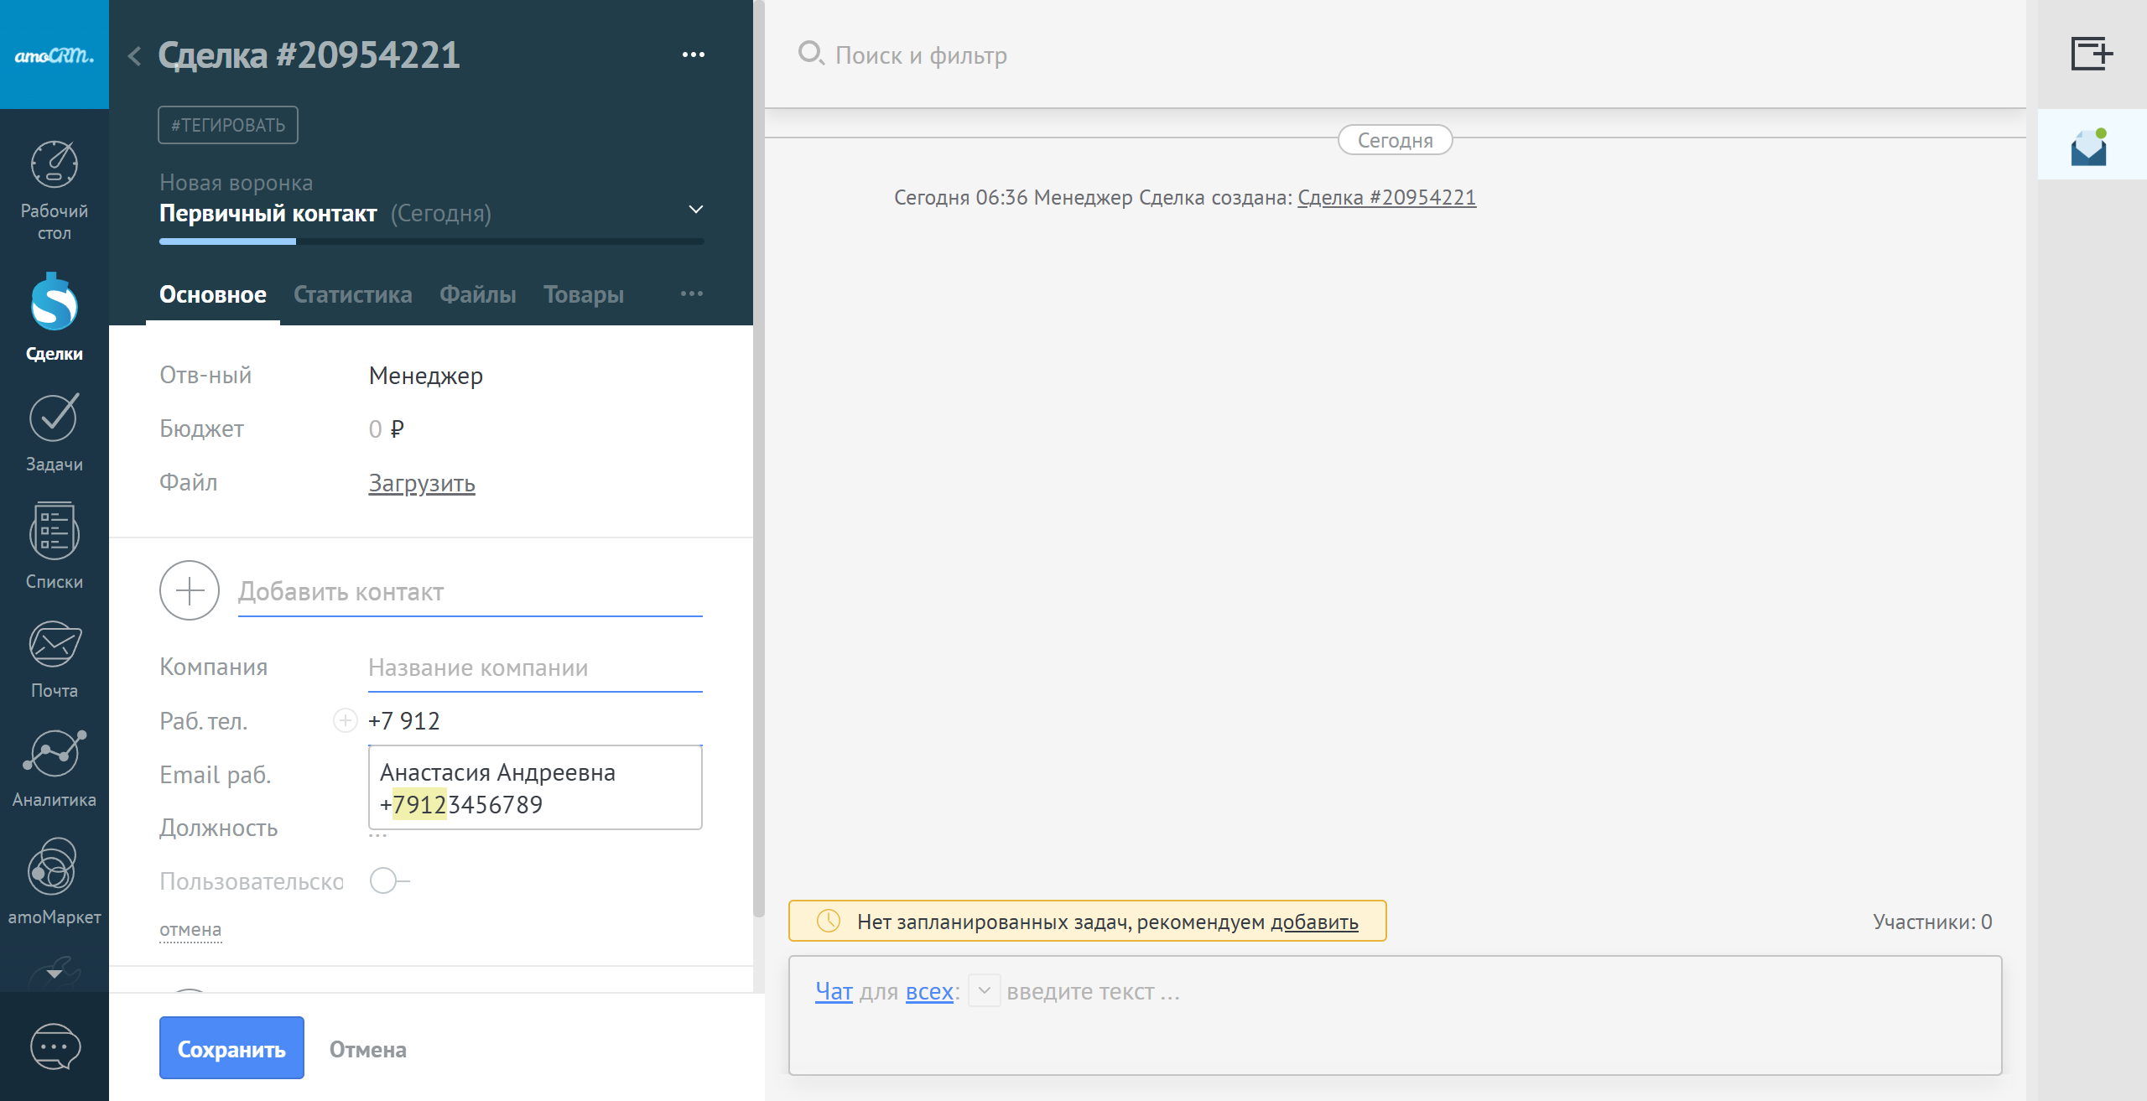Click the Название компании input field

coord(534,667)
